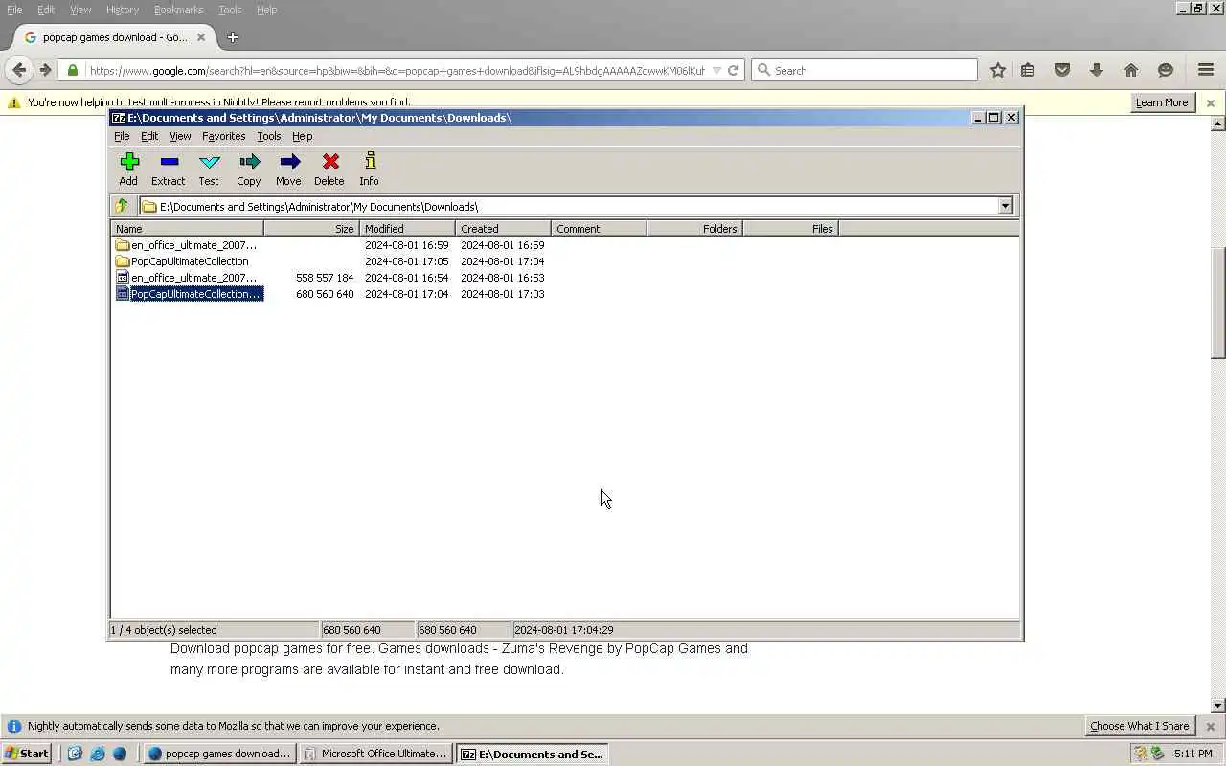1226x766 pixels.
Task: Sort files by the Name column header
Action: click(x=188, y=229)
